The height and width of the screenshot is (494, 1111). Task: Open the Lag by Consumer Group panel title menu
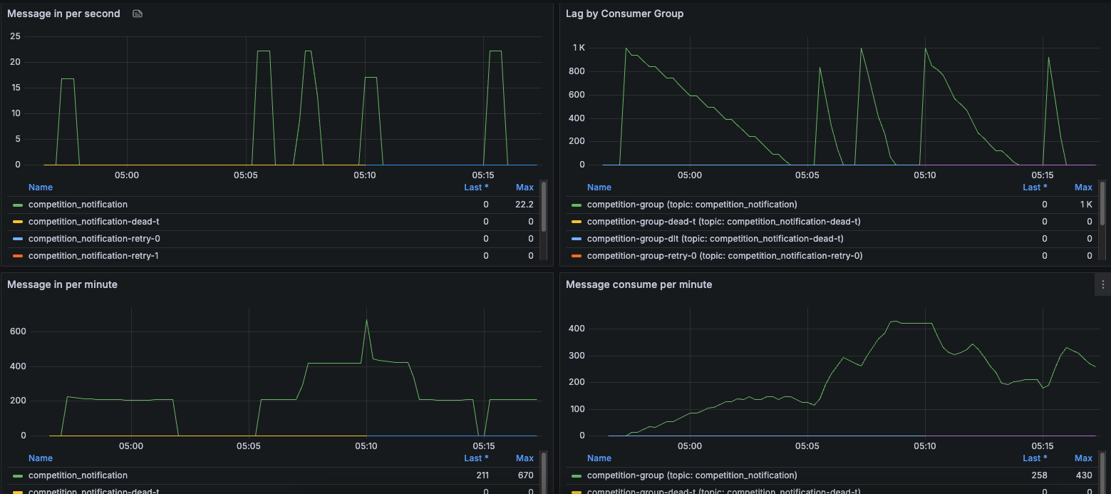click(624, 14)
